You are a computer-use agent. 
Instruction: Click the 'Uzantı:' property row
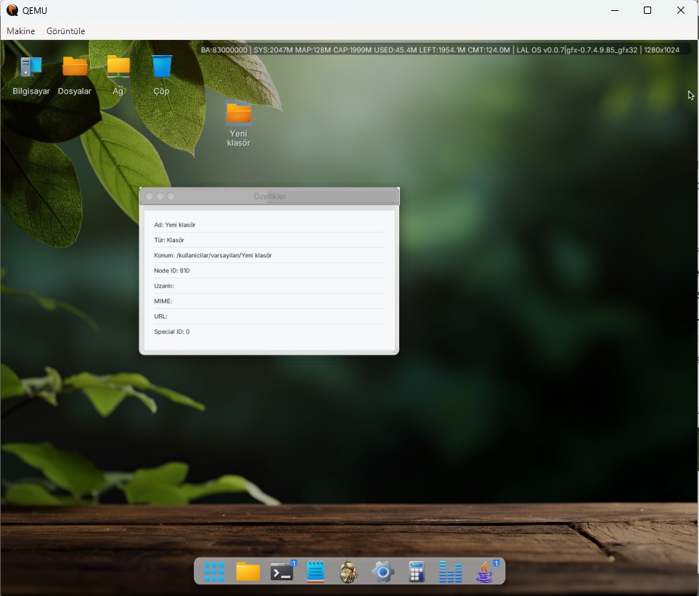coord(269,286)
